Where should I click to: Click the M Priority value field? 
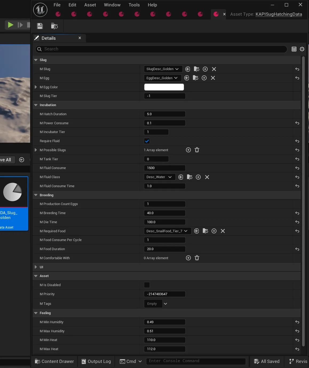(x=165, y=294)
